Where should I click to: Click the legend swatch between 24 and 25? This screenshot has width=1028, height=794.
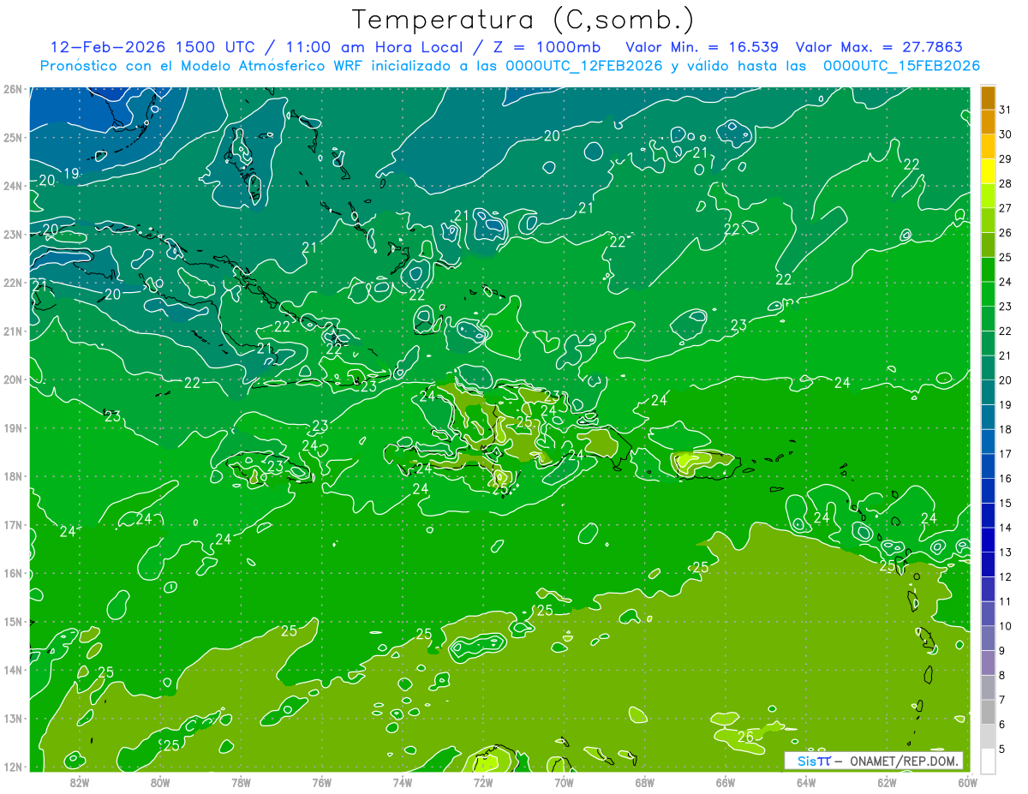[x=988, y=270]
